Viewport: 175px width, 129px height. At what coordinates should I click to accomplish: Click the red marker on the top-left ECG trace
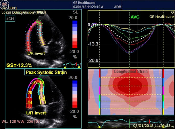[76, 64]
